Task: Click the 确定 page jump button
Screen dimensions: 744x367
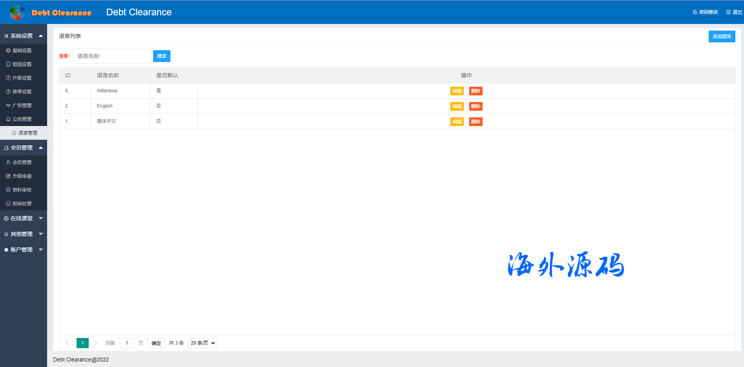Action: tap(156, 343)
